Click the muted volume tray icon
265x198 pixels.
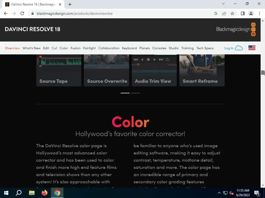[231, 193]
